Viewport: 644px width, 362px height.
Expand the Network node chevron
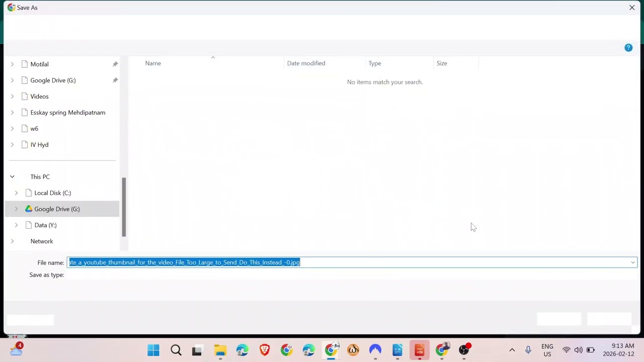click(12, 241)
